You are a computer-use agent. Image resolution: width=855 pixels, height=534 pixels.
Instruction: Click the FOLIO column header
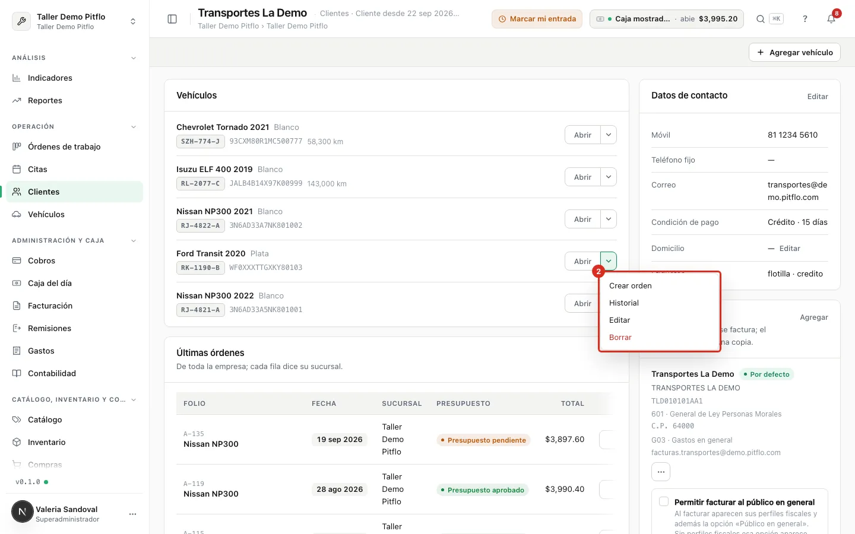pos(194,403)
